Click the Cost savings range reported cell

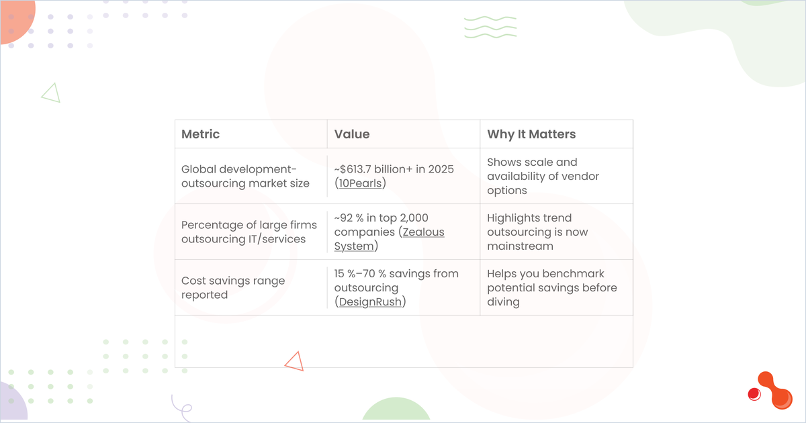coord(251,287)
